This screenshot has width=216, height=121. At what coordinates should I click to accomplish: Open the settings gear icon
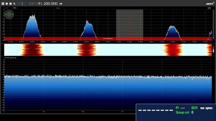10,4
